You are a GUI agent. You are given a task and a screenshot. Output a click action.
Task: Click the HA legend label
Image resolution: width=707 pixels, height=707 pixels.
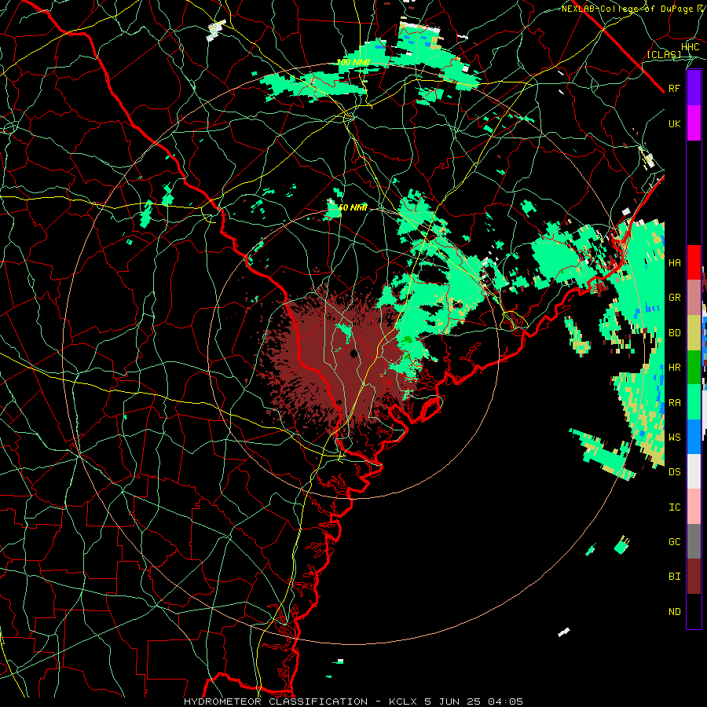(x=675, y=263)
